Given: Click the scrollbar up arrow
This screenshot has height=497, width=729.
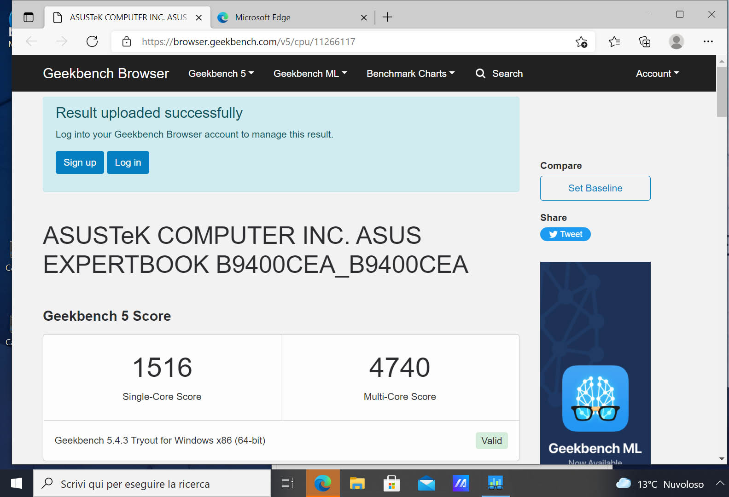Looking at the screenshot, I should click(722, 61).
